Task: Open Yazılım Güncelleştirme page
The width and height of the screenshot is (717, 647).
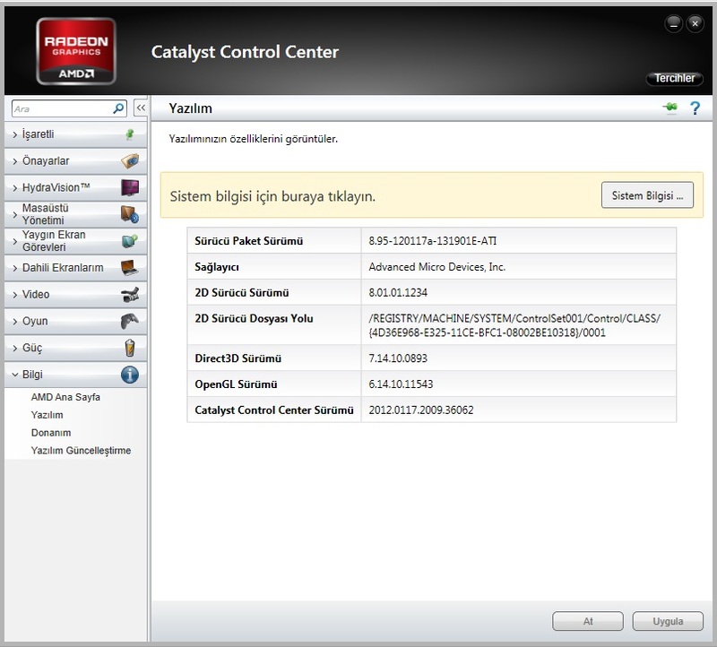Action: [x=81, y=451]
